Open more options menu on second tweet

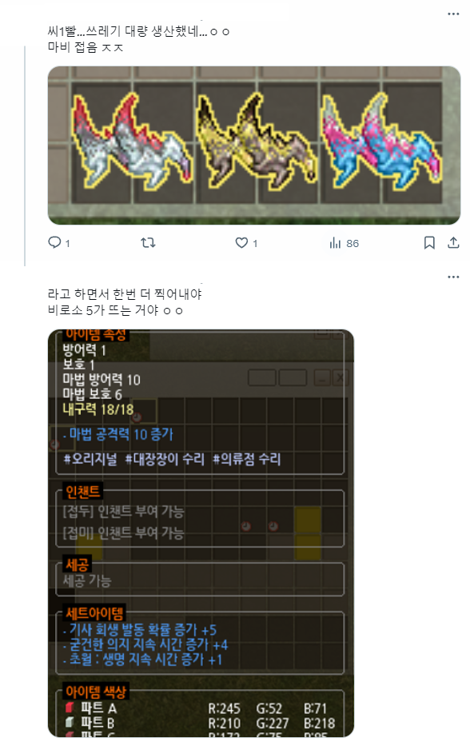pyautogui.click(x=453, y=277)
